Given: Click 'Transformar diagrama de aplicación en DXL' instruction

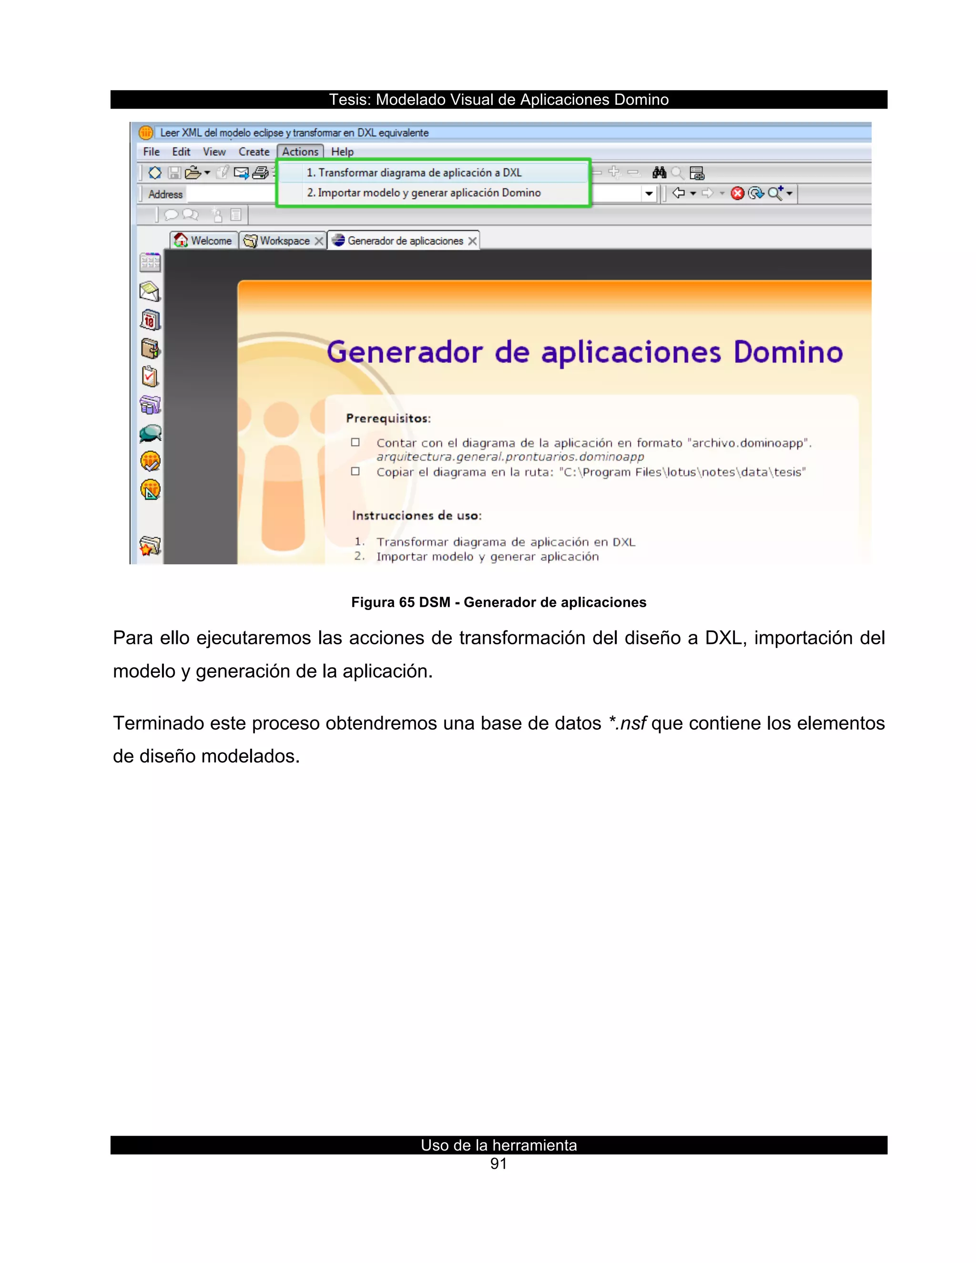Looking at the screenshot, I should [506, 542].
